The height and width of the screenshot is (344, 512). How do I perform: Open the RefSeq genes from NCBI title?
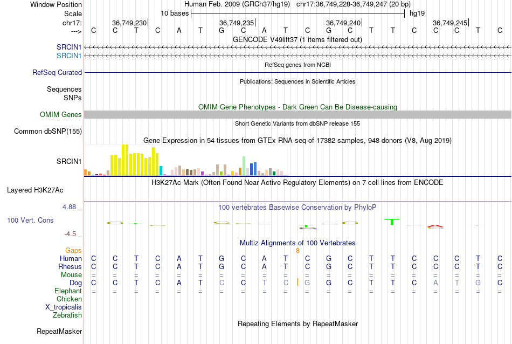297,65
